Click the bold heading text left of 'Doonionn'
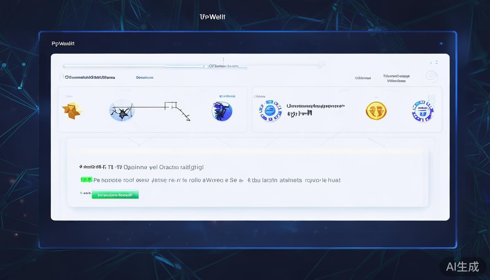The image size is (490, 280). tap(90, 77)
